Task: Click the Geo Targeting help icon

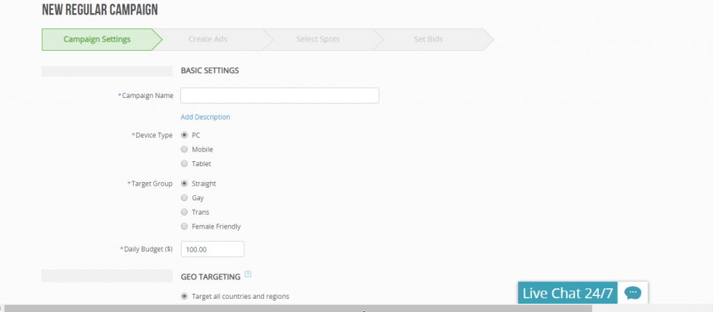Action: coord(248,274)
